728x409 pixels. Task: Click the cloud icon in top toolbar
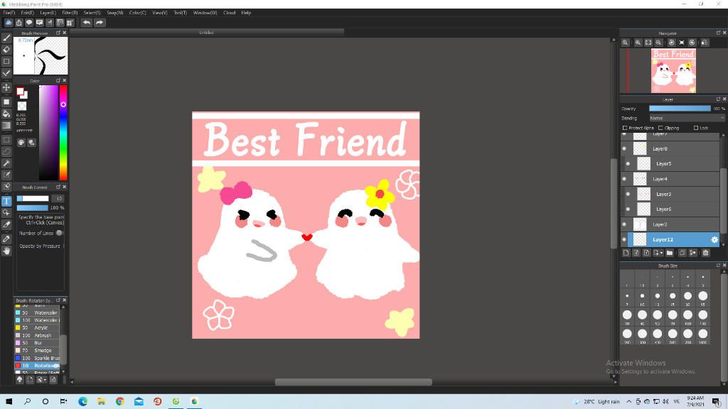coord(9,22)
